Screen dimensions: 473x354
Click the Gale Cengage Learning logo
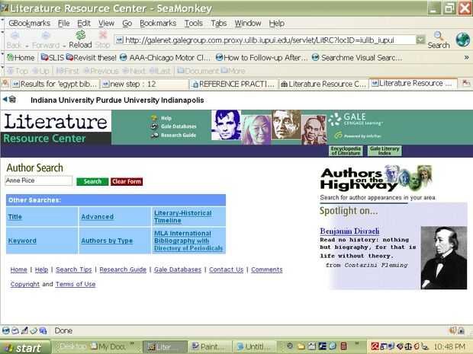(356, 120)
